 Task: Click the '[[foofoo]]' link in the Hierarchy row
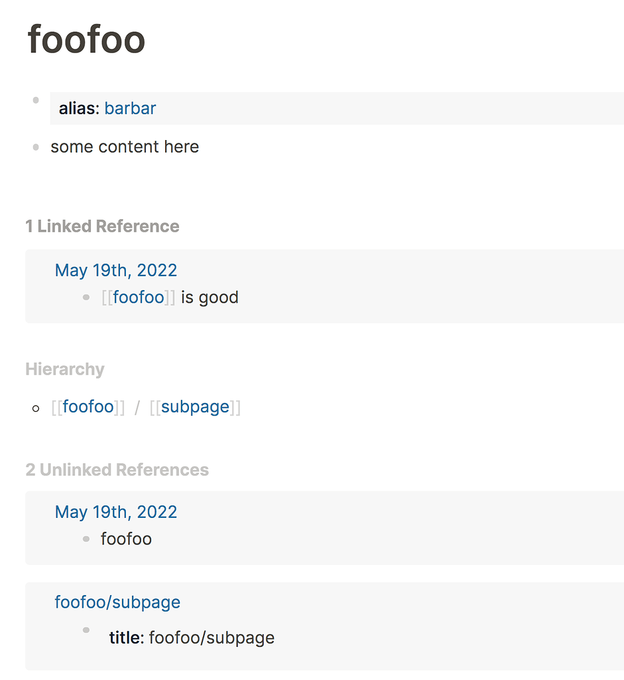[x=88, y=406]
